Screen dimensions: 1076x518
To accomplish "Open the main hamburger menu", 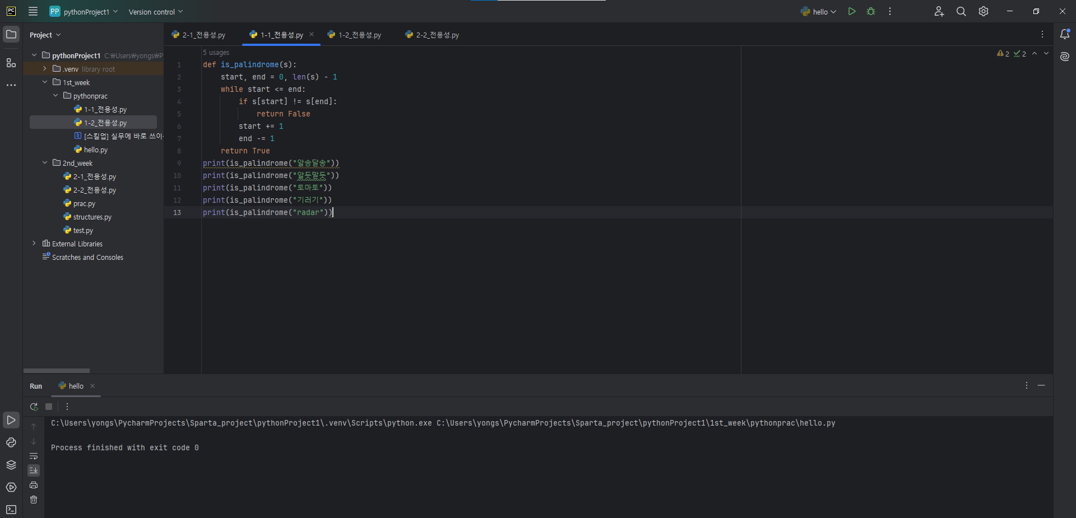I will click(x=33, y=11).
